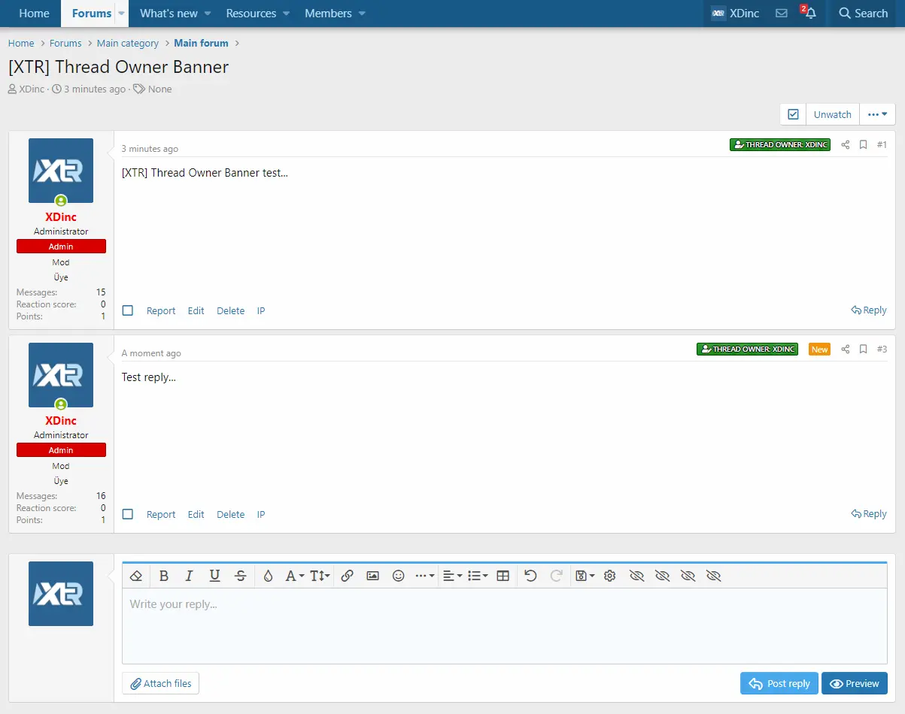Go to the Home navigation tab
The width and height of the screenshot is (905, 714).
[x=35, y=14]
